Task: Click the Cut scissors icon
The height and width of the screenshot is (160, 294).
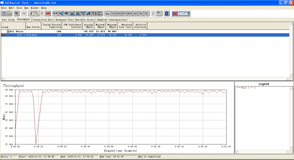Action: (31, 13)
